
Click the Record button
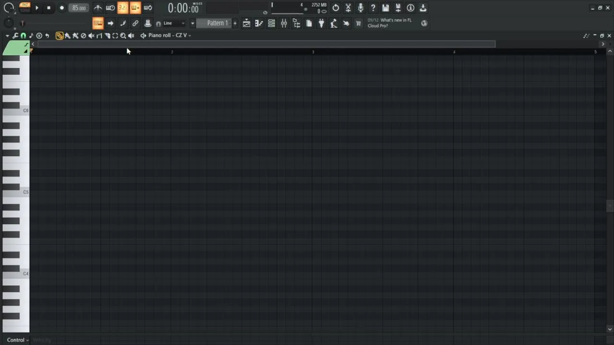click(x=61, y=8)
